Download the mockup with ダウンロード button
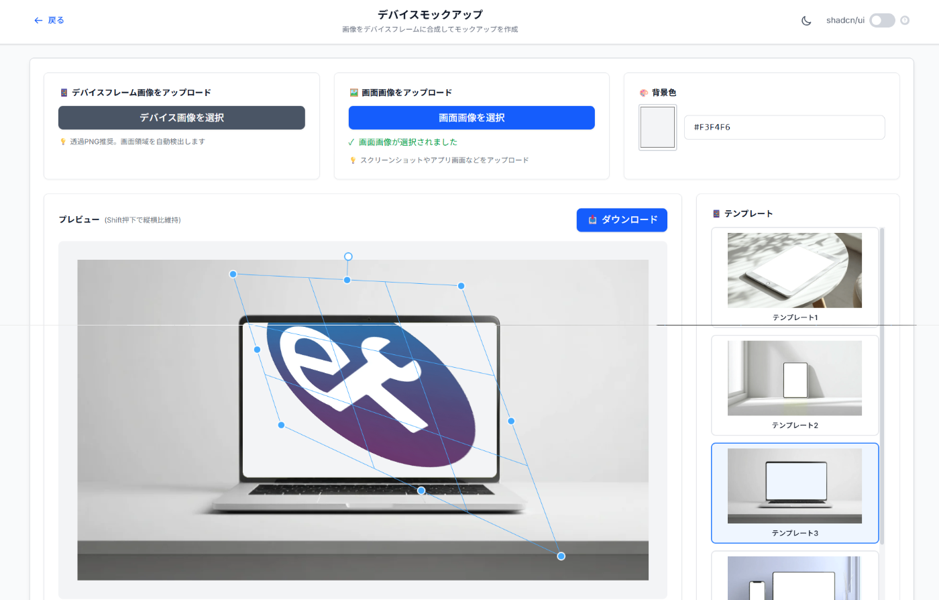 click(x=622, y=220)
